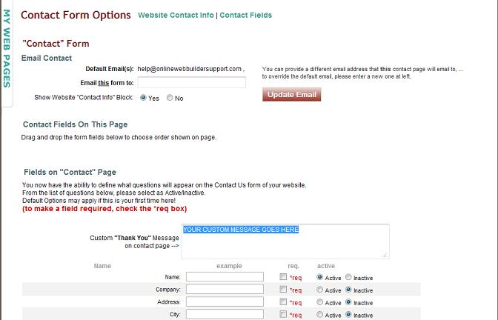Click the red 'to make a field required' note

[104, 209]
